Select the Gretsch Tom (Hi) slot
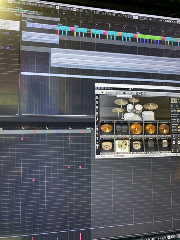Image resolution: width=180 pixels, height=240 pixels. [x=136, y=145]
